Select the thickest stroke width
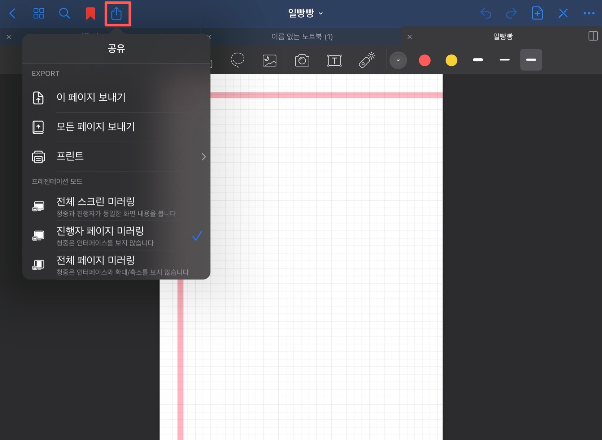This screenshot has width=602, height=440. point(478,60)
